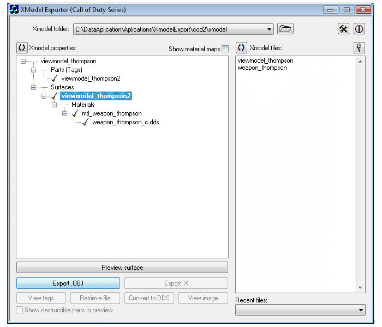The image size is (382, 327).
Task: Click the files list scroll up arrow
Action: 360,62
